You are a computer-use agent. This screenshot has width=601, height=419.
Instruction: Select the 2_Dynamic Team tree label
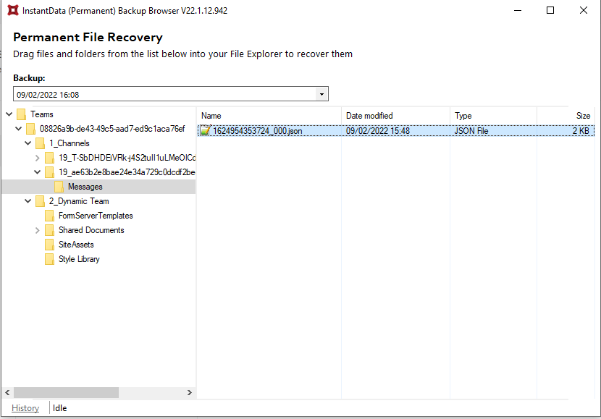coord(79,201)
